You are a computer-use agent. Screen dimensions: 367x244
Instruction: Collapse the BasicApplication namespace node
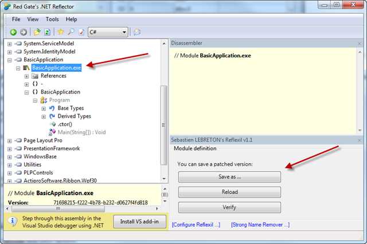[26, 92]
